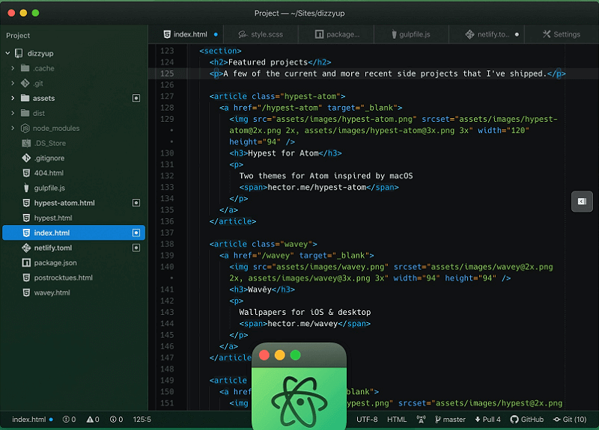This screenshot has width=599, height=430.
Task: Click cursor position 125:5 in status bar
Action: (x=142, y=420)
